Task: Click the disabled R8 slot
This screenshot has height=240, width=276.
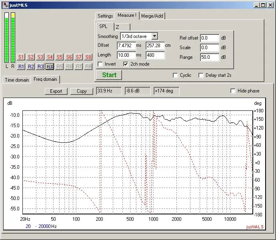Action: 88,66
